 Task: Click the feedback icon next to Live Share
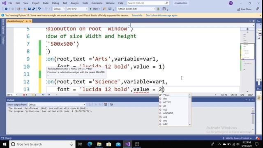pos(258,9)
